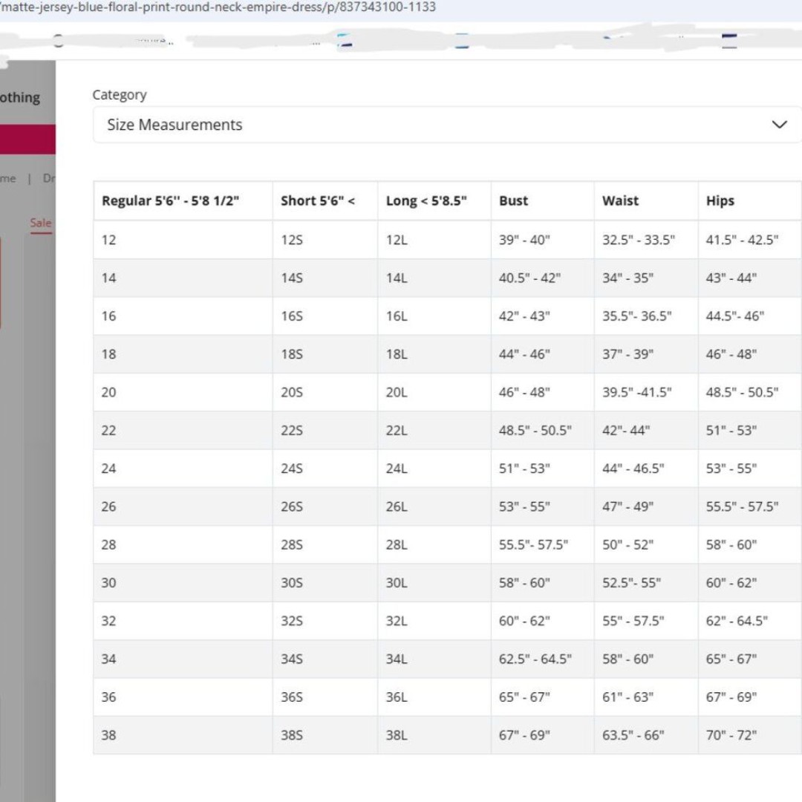
Task: Select the Waist column header
Action: click(620, 200)
